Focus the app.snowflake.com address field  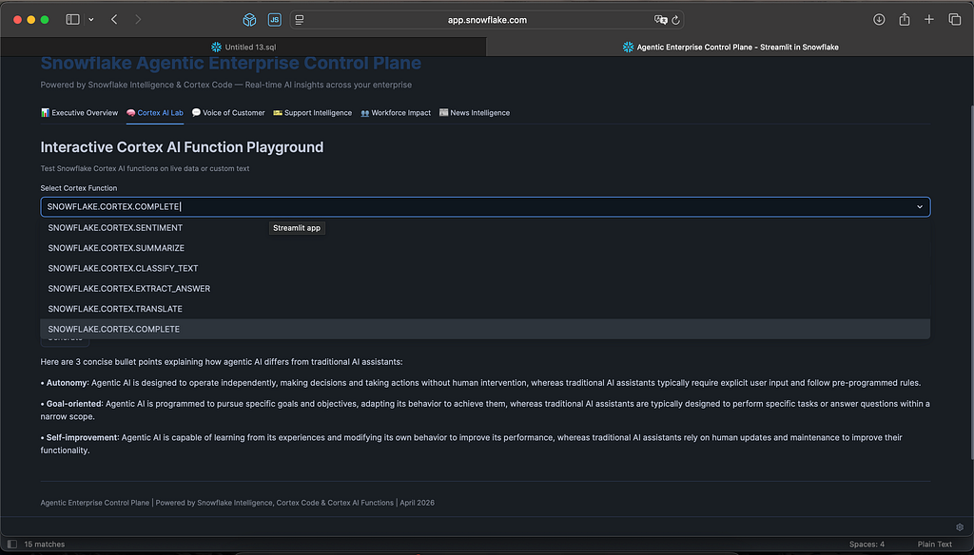click(487, 20)
